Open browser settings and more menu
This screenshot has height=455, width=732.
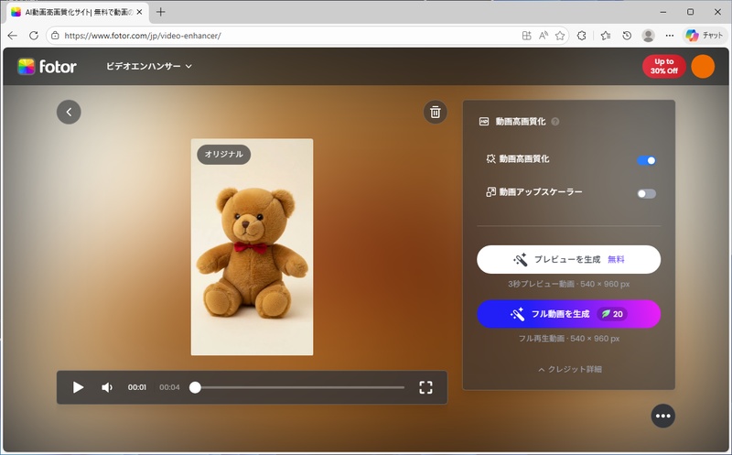(670, 36)
